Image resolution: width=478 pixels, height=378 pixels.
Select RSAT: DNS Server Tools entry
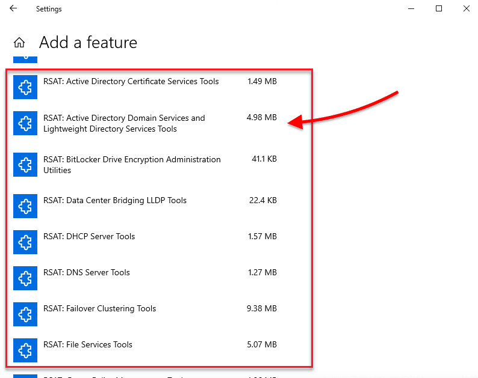point(87,272)
